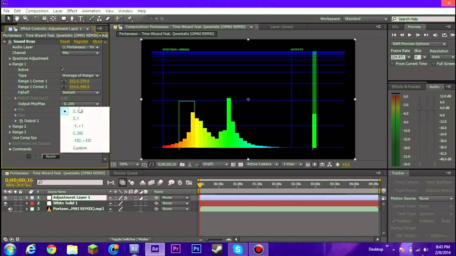
Task: Select the Unified Camera tool
Action: (x=45, y=18)
